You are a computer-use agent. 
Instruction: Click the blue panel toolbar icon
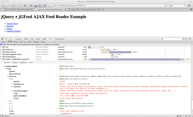(41, 5)
